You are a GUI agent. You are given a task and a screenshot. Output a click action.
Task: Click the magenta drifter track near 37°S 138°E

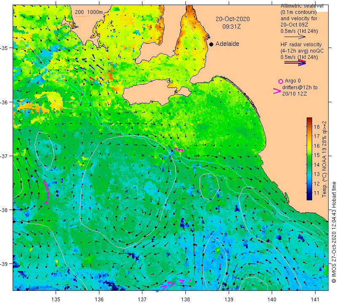click(x=179, y=149)
